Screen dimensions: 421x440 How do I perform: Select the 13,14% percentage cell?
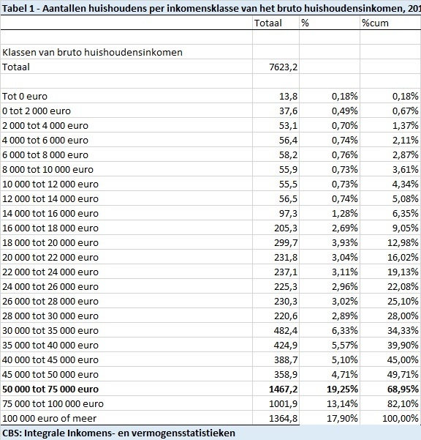330,403
